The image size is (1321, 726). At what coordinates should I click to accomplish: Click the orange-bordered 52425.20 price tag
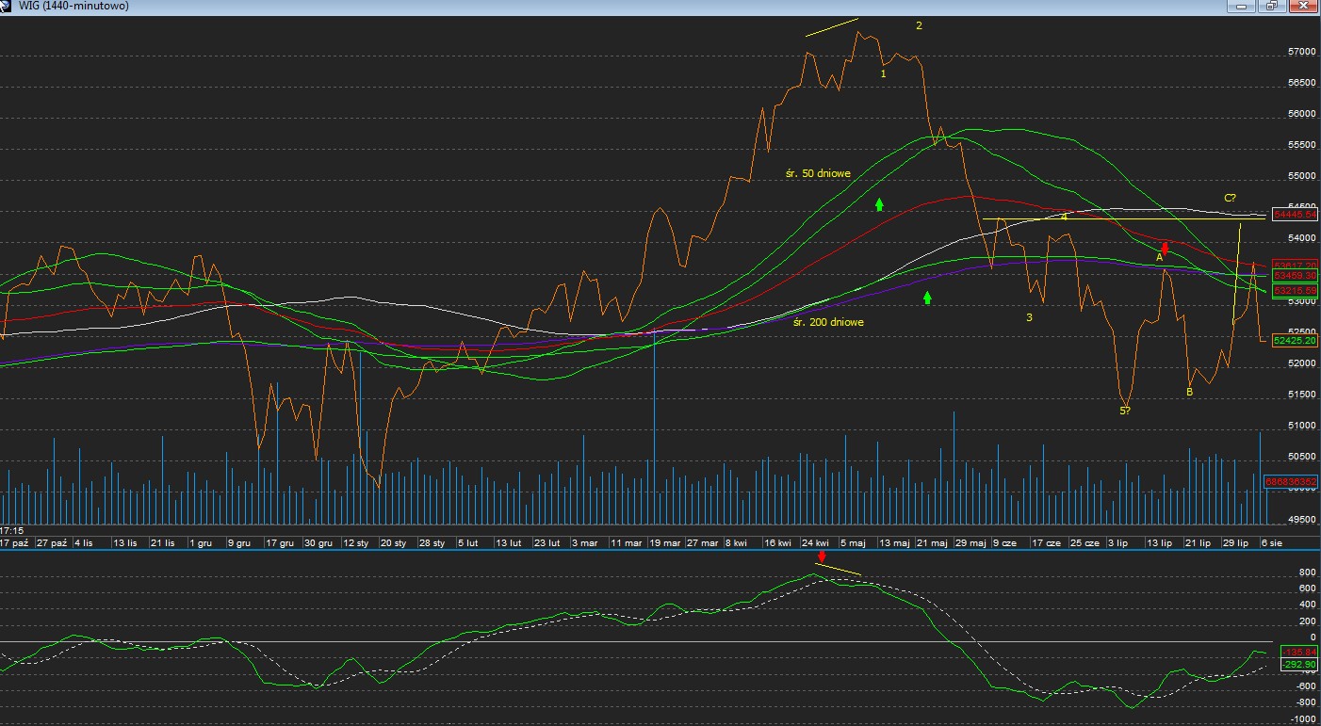click(1295, 340)
